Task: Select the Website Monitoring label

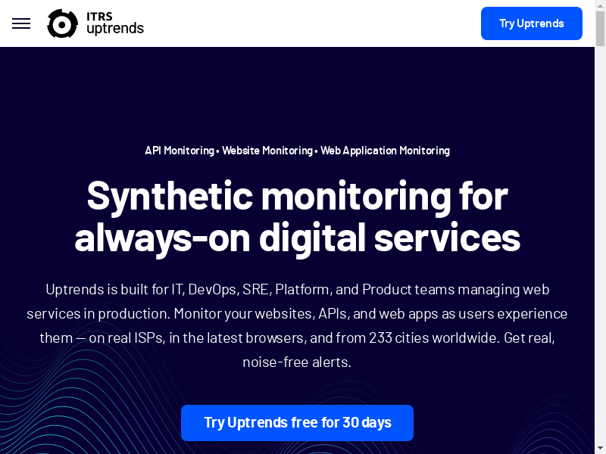Action: pos(267,151)
